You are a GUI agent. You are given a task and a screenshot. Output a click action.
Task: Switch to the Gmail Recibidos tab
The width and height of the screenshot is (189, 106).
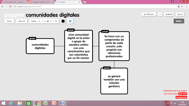point(15,2)
